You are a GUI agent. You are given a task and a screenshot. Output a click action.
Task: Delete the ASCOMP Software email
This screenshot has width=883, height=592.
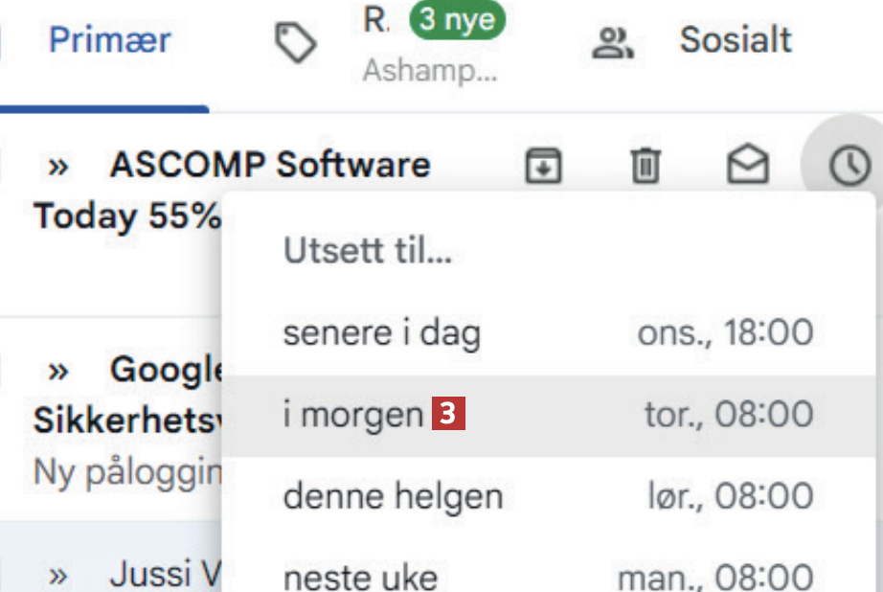tap(645, 167)
